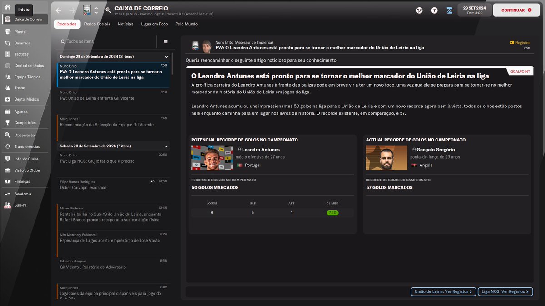Open the Observação scouting section
The height and width of the screenshot is (306, 545).
[x=25, y=135]
